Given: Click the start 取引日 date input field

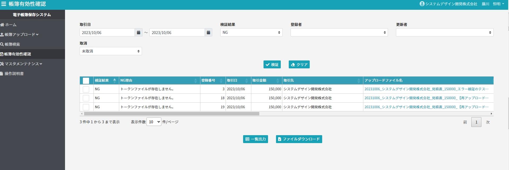Looking at the screenshot, I should 107,32.
